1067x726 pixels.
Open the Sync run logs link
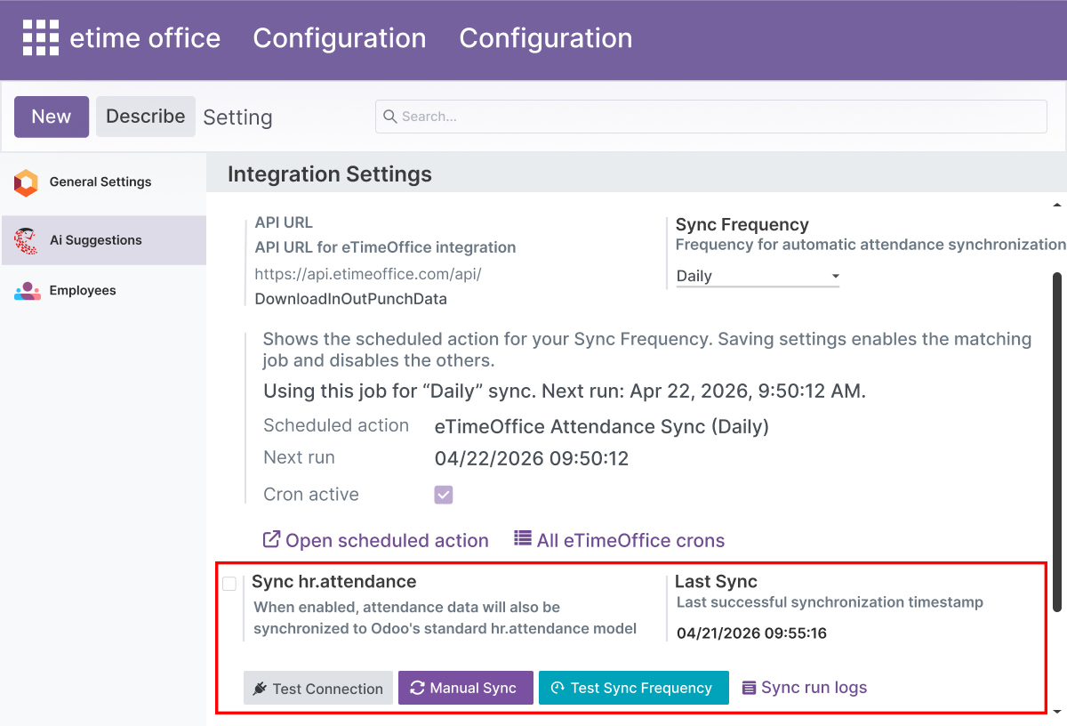coord(805,687)
